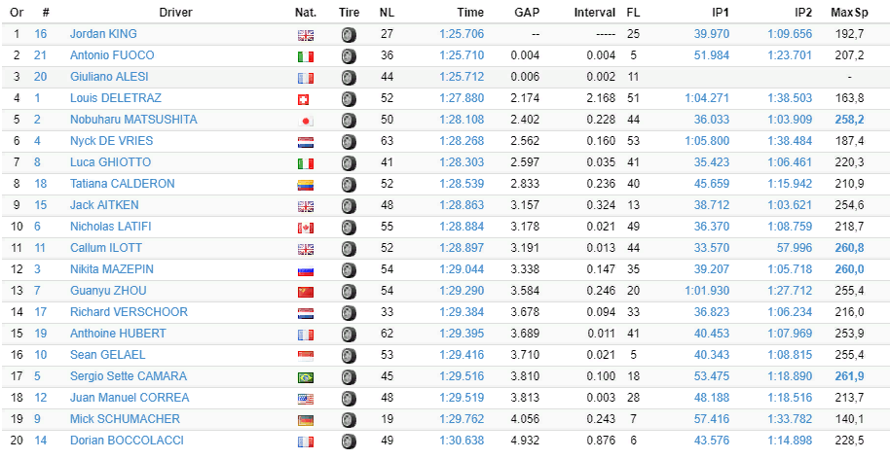890x459 pixels.
Task: Click the Brazilian flag for Sergio Sette CAMARA
Action: pos(306,377)
